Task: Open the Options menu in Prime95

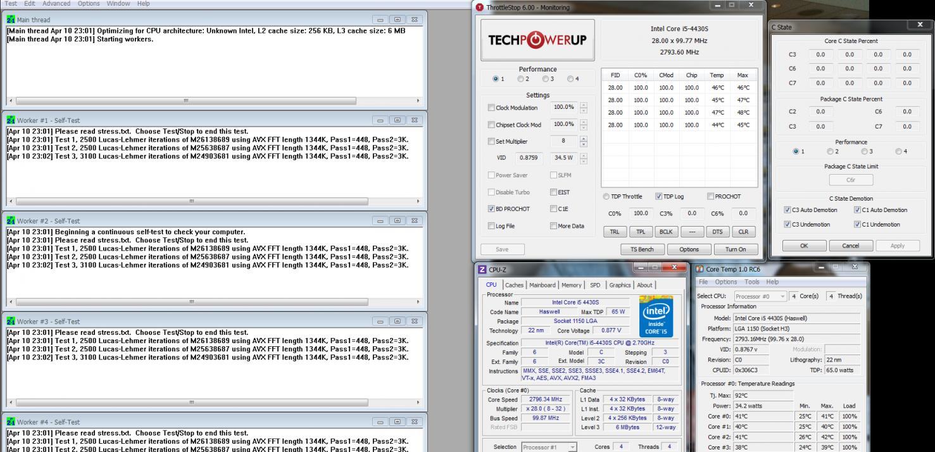Action: point(89,3)
